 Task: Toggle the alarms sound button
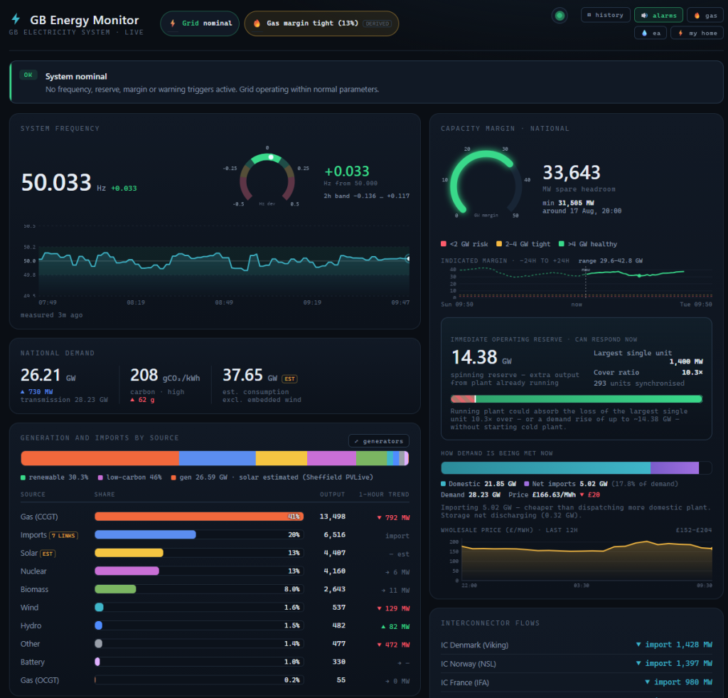(x=658, y=16)
